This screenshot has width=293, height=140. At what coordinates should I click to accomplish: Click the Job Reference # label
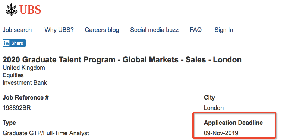pyautogui.click(x=26, y=98)
